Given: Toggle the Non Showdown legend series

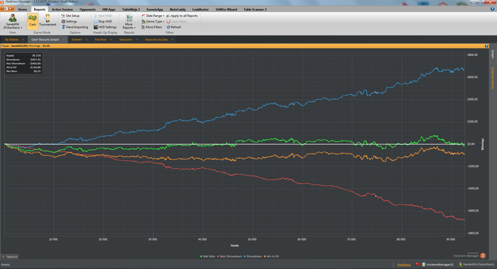Looking at the screenshot, I should tap(229, 256).
